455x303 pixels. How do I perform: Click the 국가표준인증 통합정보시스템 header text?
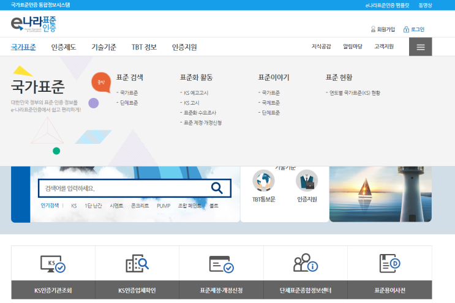40,5
